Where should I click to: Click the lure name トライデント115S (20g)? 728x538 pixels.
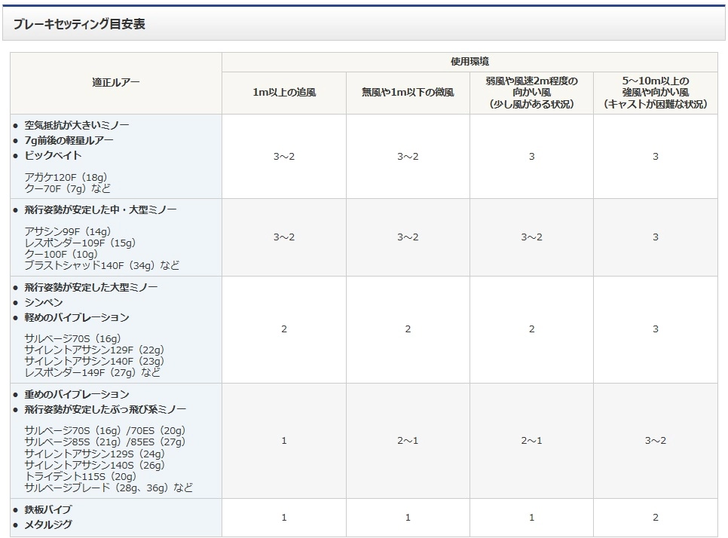[x=80, y=476]
